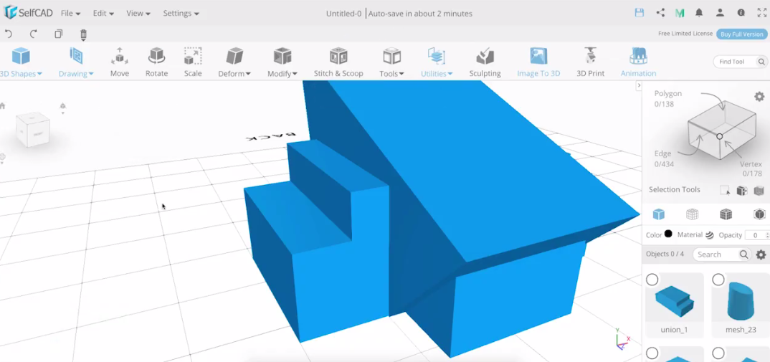Open notifications bell

coord(699,13)
